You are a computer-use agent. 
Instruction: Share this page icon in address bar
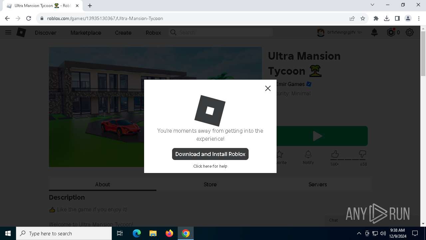click(x=352, y=18)
